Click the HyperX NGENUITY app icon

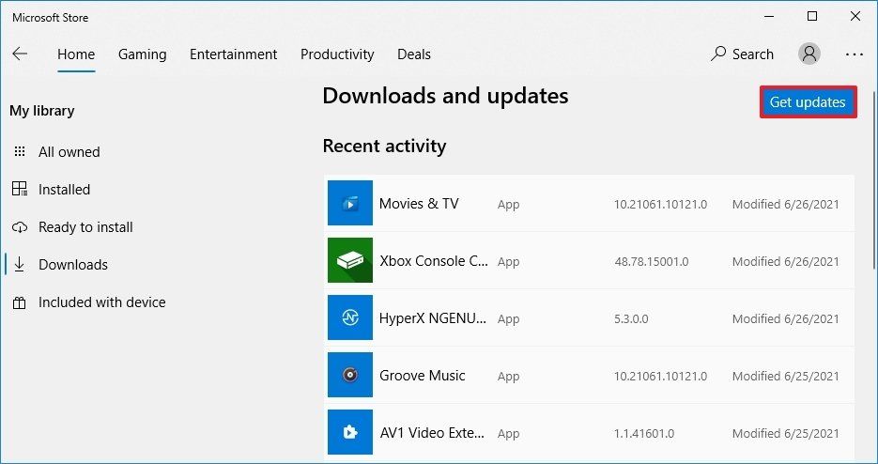(x=349, y=317)
